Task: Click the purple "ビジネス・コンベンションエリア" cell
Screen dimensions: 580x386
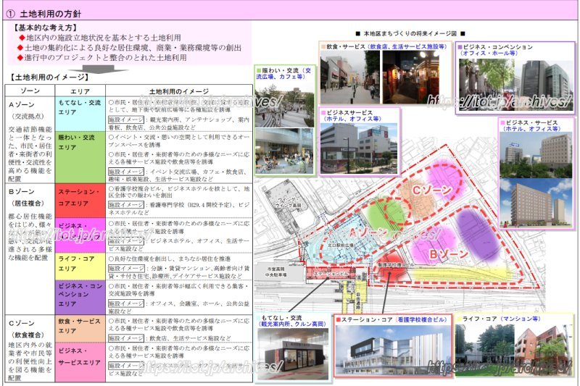Action: [80, 298]
